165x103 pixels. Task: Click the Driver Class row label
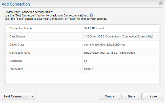[17, 45]
